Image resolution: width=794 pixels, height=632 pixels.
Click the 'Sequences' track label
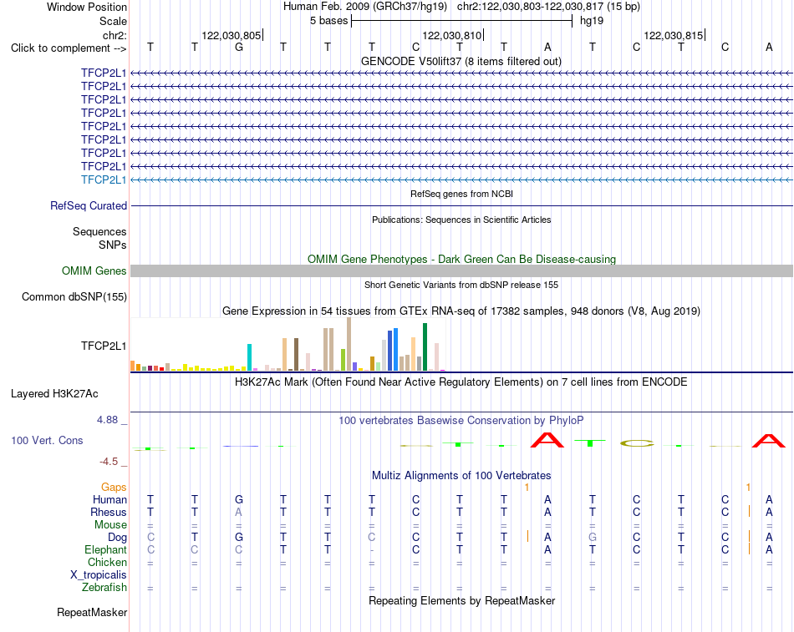(x=99, y=232)
